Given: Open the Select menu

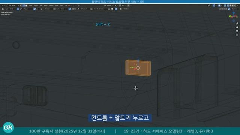Looking at the screenshot, I should (x=36, y=6).
